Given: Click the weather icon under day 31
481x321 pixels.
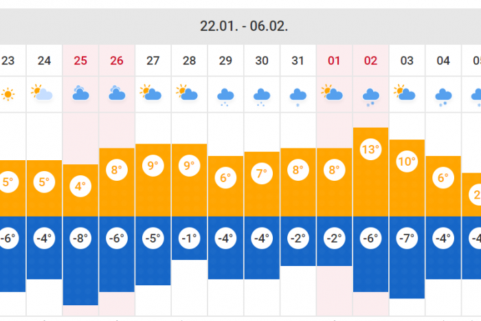Looking at the screenshot, I should [x=298, y=94].
